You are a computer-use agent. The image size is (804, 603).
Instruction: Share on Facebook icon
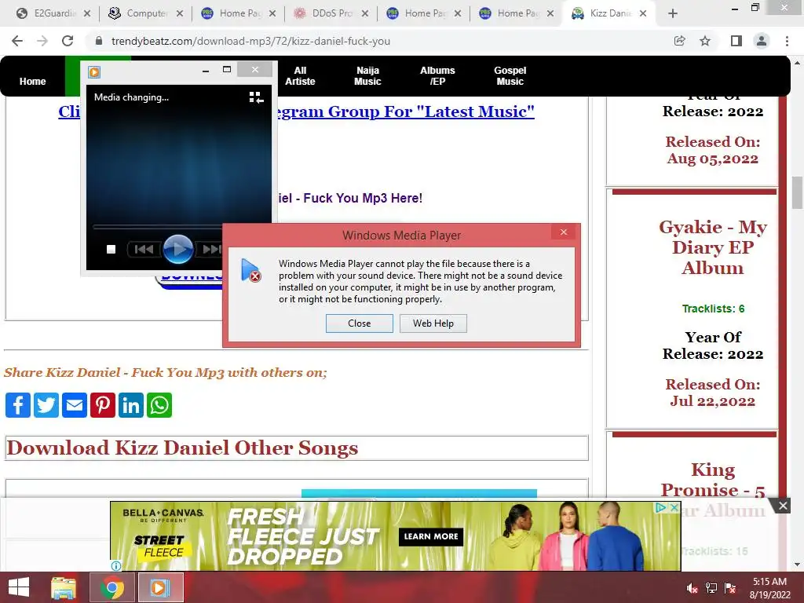(x=18, y=405)
